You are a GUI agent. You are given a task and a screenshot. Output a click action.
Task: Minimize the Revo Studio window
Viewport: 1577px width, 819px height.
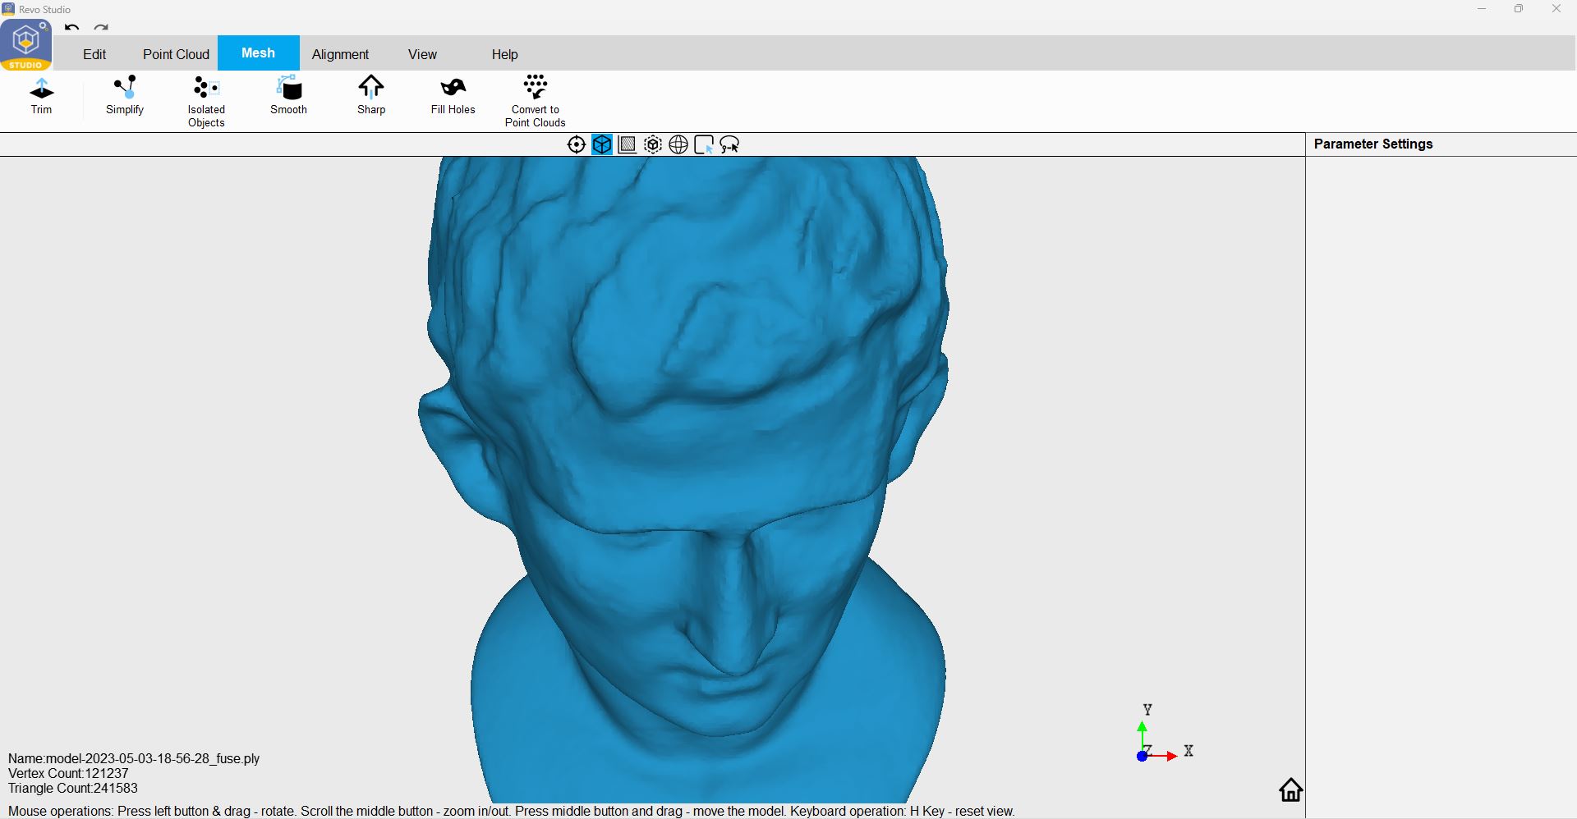coord(1482,9)
